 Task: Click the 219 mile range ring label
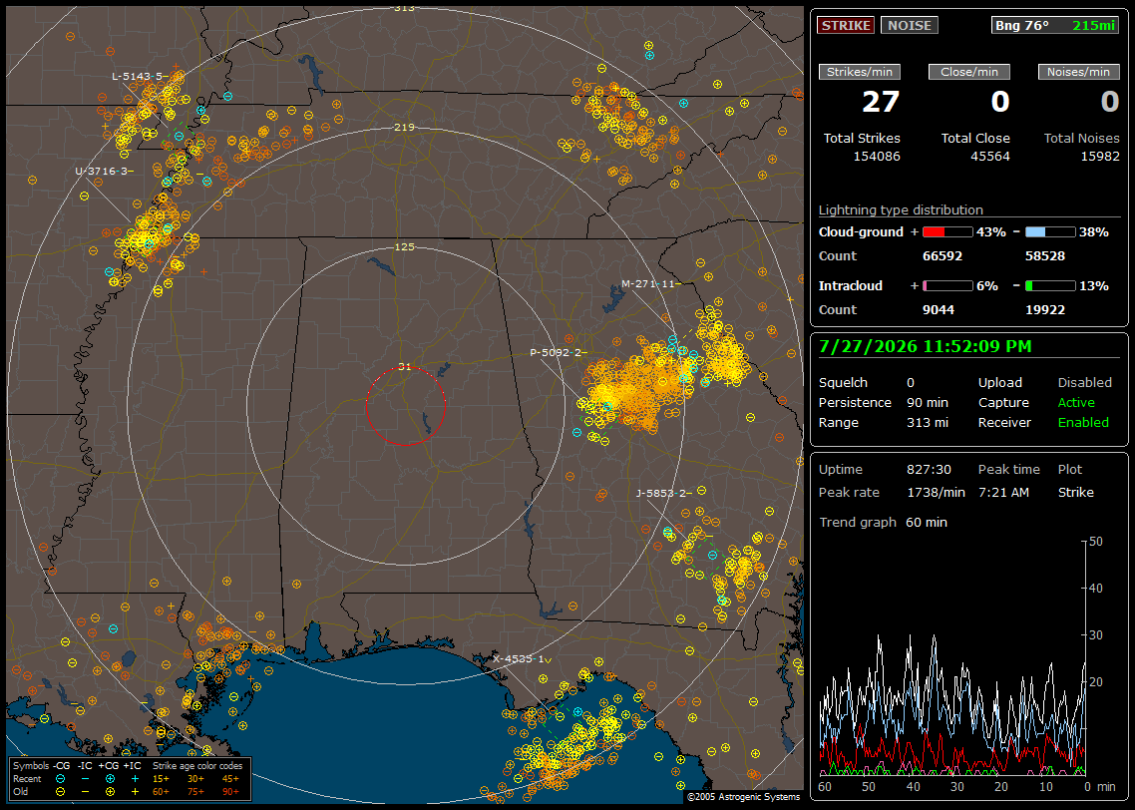[405, 128]
